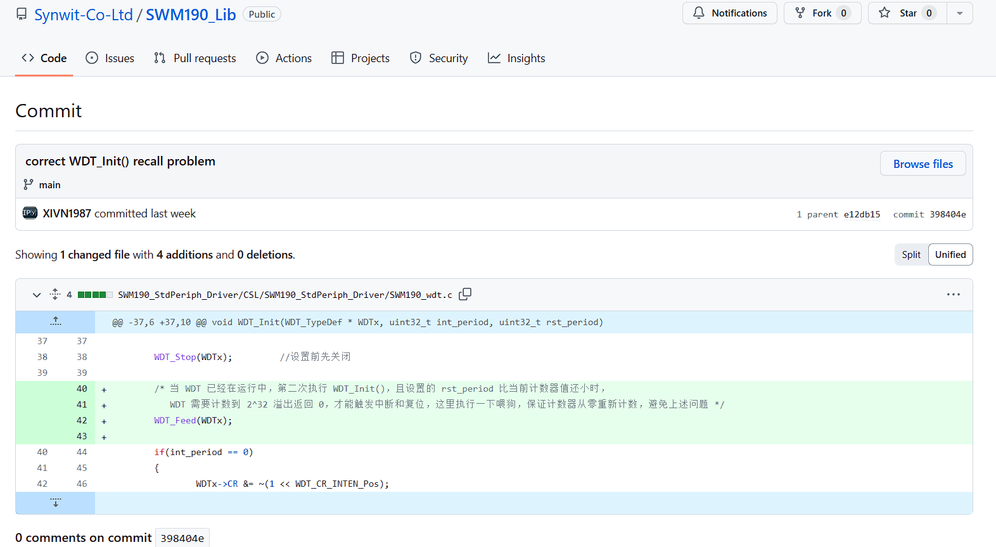Screen dimensions: 996x547
Task: Click new line number 40
Action: click(x=82, y=389)
